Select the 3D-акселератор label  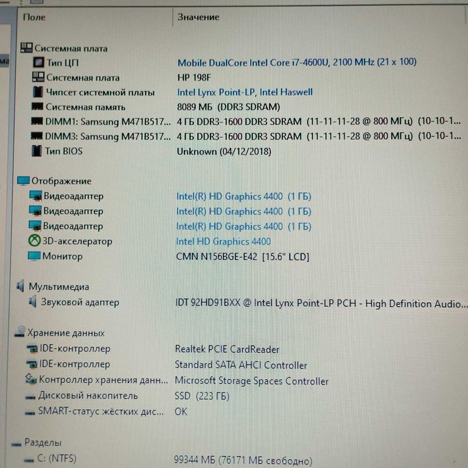pyautogui.click(x=77, y=241)
